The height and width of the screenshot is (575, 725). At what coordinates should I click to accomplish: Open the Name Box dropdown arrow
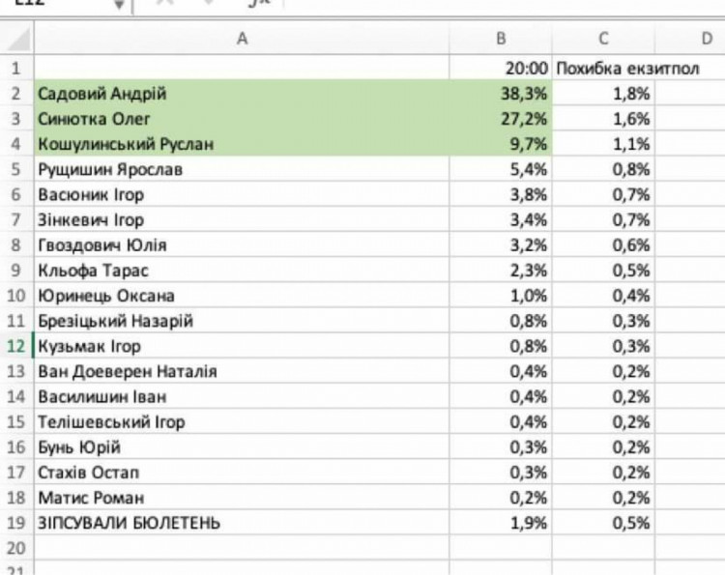[x=119, y=5]
